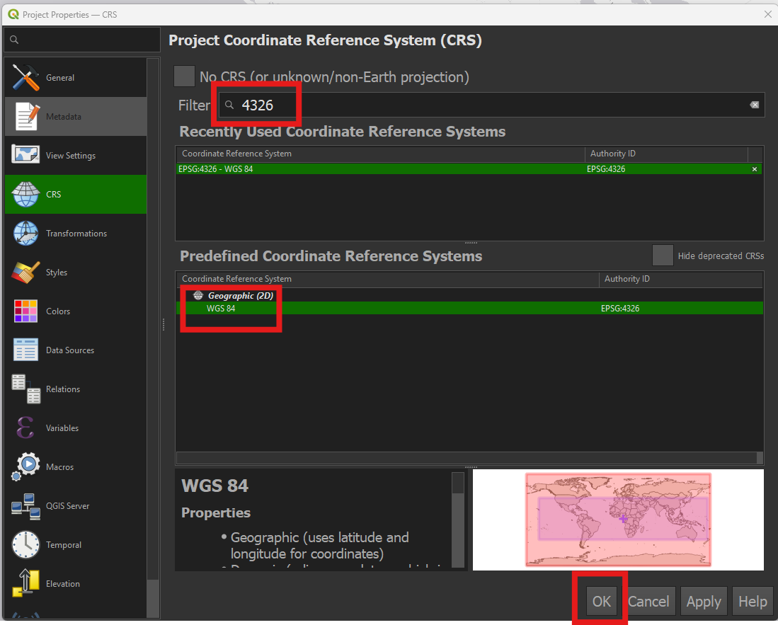
Task: Open the View Settings map icon
Action: pos(25,155)
